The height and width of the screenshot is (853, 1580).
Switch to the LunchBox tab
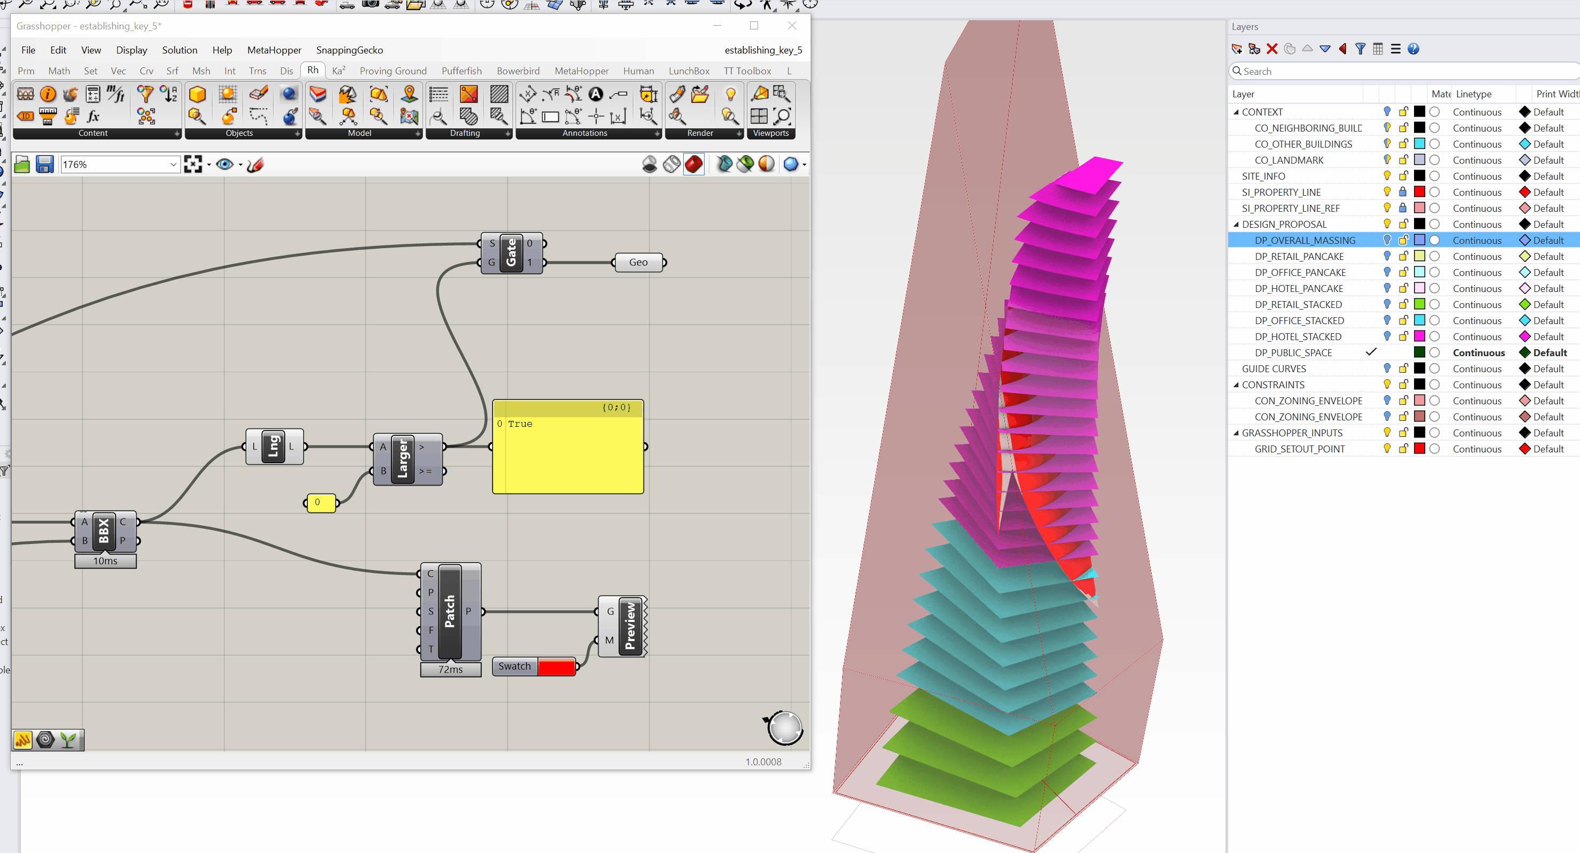pos(688,71)
